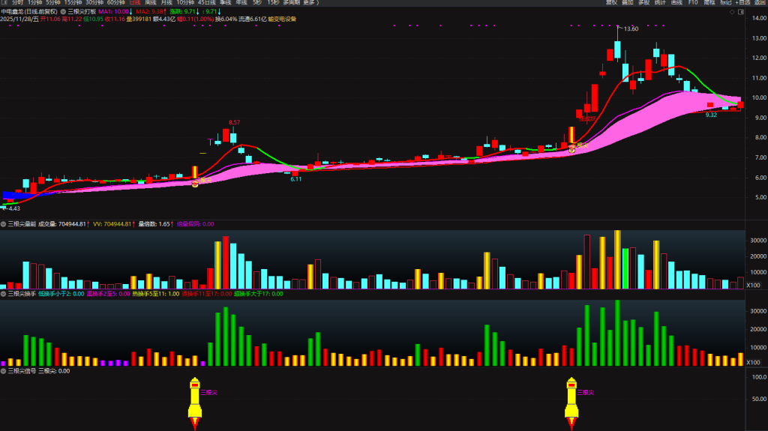Switch to the 日线 daily period tab

pyautogui.click(x=135, y=3)
